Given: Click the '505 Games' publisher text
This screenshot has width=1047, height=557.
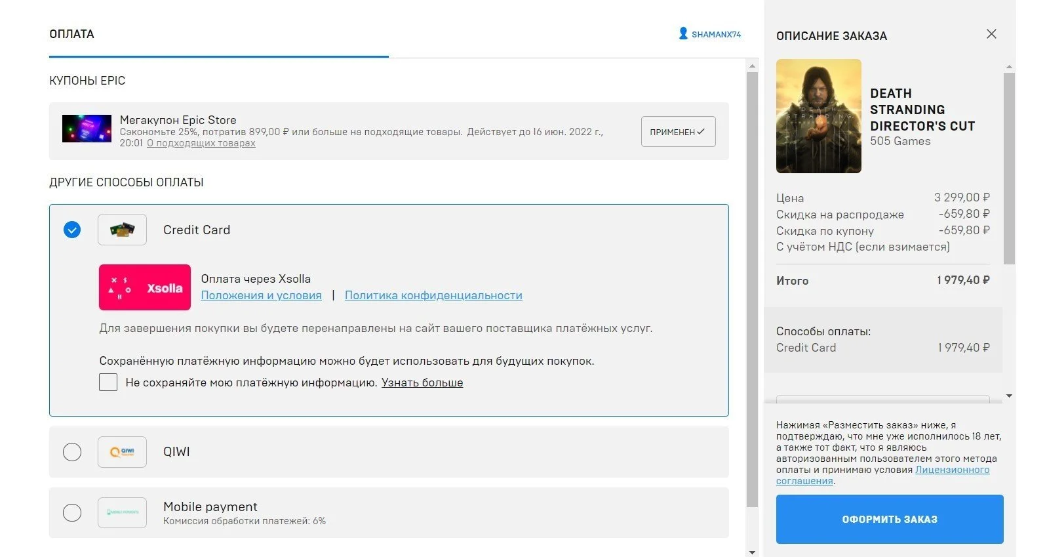Looking at the screenshot, I should tap(900, 141).
